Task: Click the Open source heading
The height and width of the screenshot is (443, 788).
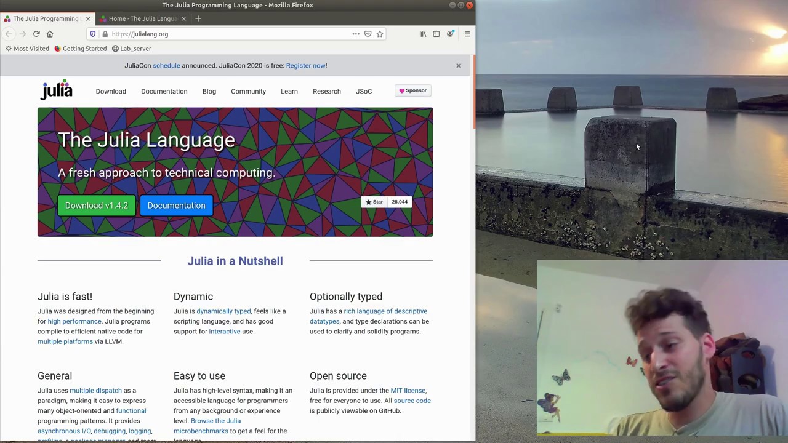Action: (x=338, y=376)
